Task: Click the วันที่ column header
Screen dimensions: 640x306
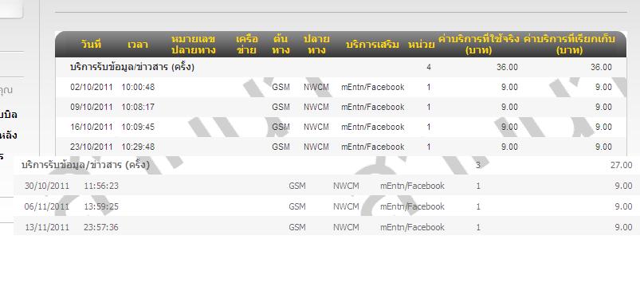Action: point(91,45)
